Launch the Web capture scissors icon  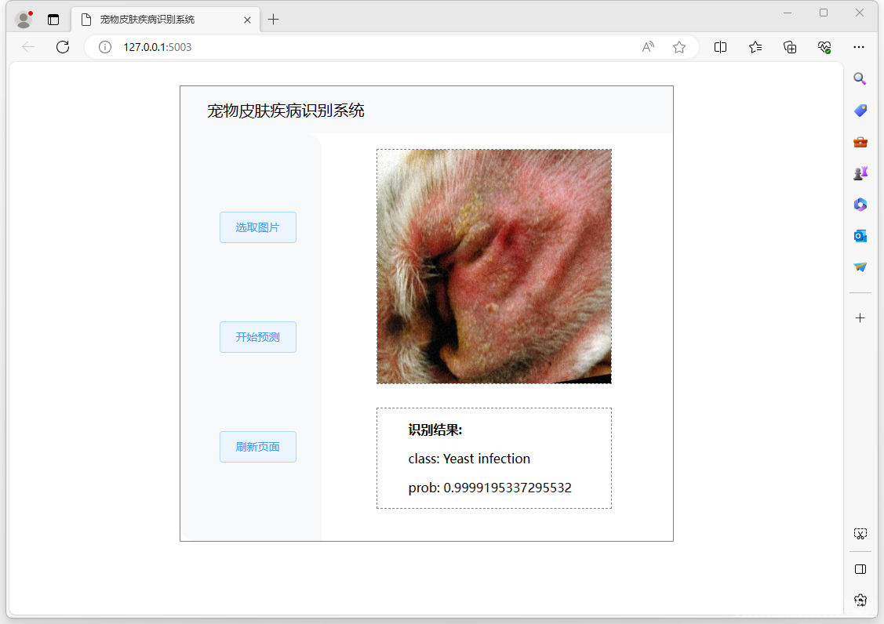pyautogui.click(x=860, y=533)
